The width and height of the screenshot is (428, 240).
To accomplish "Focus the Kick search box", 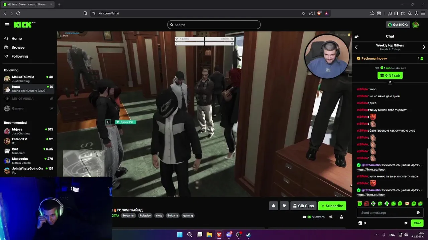I will click(x=214, y=25).
